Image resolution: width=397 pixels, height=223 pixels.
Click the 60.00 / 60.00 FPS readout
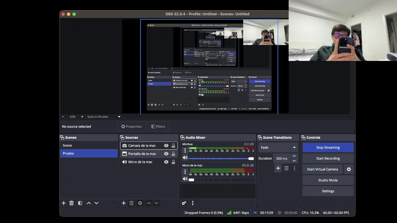(x=336, y=213)
